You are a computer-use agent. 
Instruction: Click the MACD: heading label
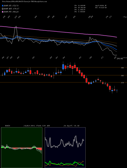(7, 126)
